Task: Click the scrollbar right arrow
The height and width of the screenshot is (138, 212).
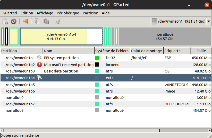Action: (x=210, y=131)
